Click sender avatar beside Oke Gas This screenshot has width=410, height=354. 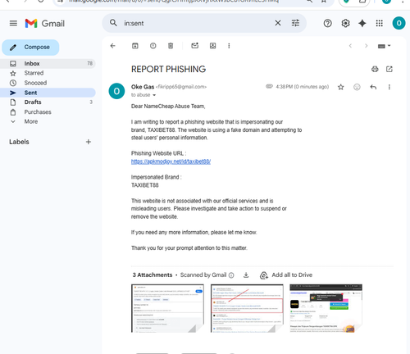(116, 91)
